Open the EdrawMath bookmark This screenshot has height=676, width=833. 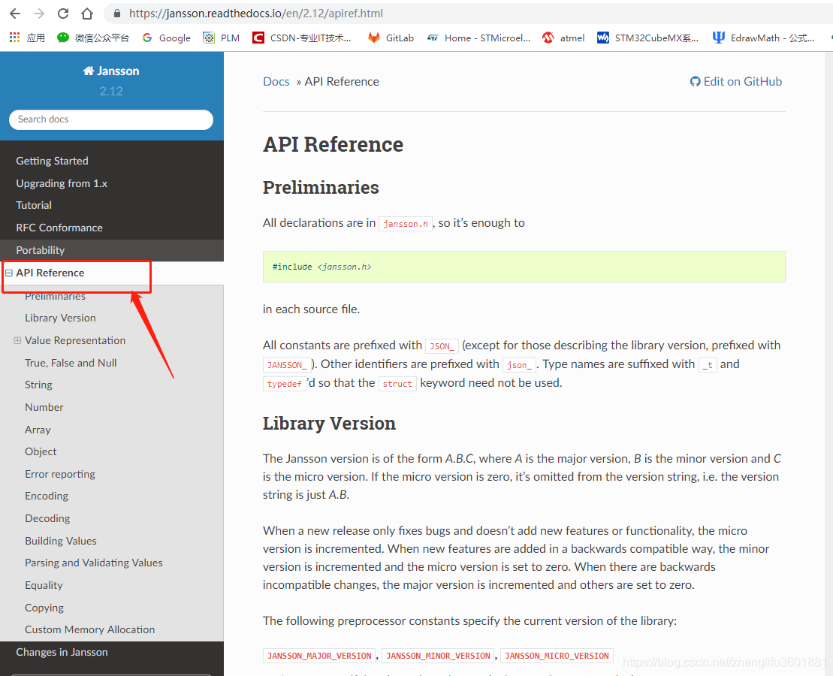pyautogui.click(x=763, y=38)
